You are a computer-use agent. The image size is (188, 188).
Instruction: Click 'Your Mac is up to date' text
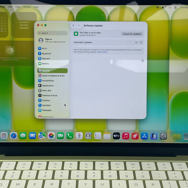click(90, 33)
